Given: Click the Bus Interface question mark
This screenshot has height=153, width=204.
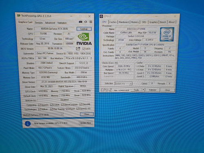Looking at the screenshot, I should (91, 58).
